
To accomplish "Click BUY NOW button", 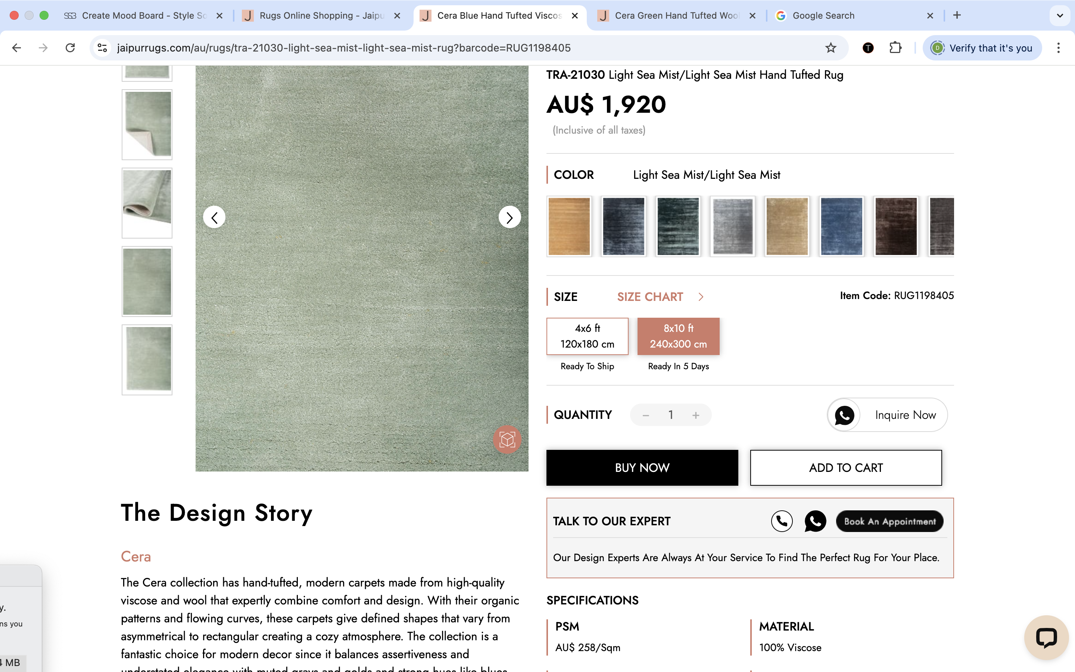I will [642, 467].
